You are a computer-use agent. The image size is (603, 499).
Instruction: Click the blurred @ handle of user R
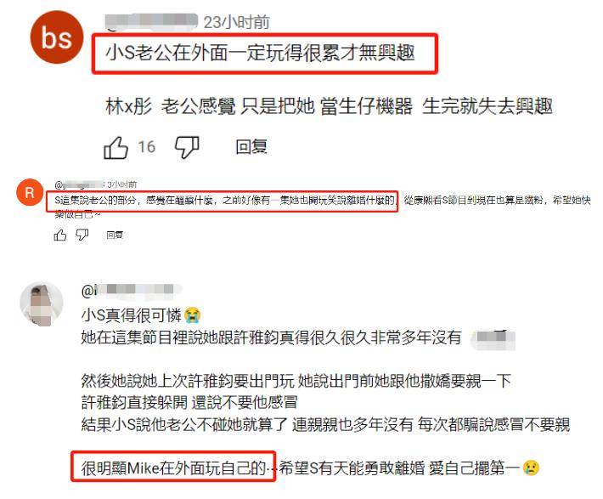[x=80, y=184]
